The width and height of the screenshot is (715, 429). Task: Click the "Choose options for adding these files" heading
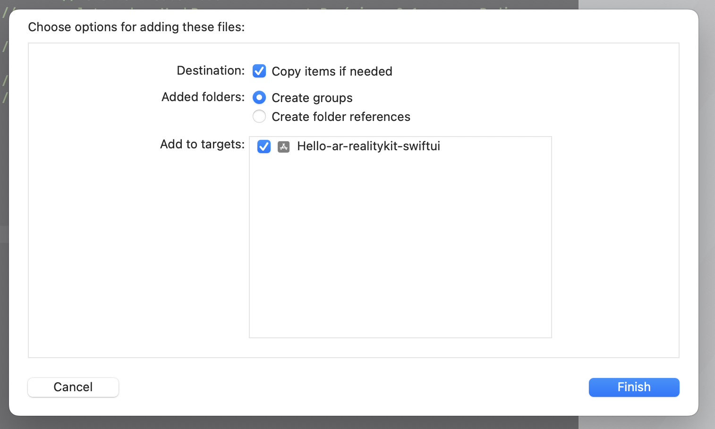(136, 27)
